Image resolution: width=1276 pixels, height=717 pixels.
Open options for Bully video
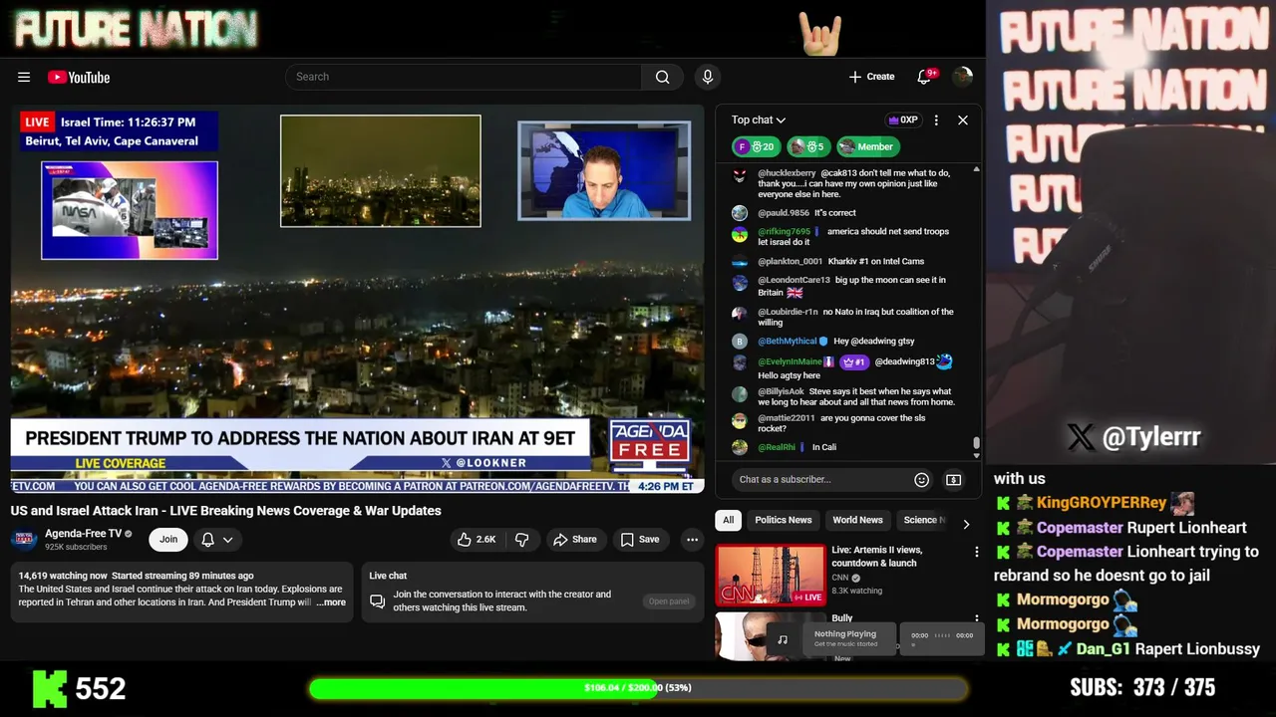(976, 618)
